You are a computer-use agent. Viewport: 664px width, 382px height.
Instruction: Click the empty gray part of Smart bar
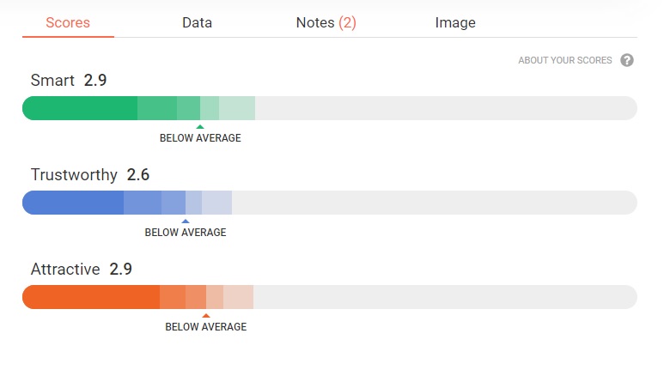click(447, 108)
